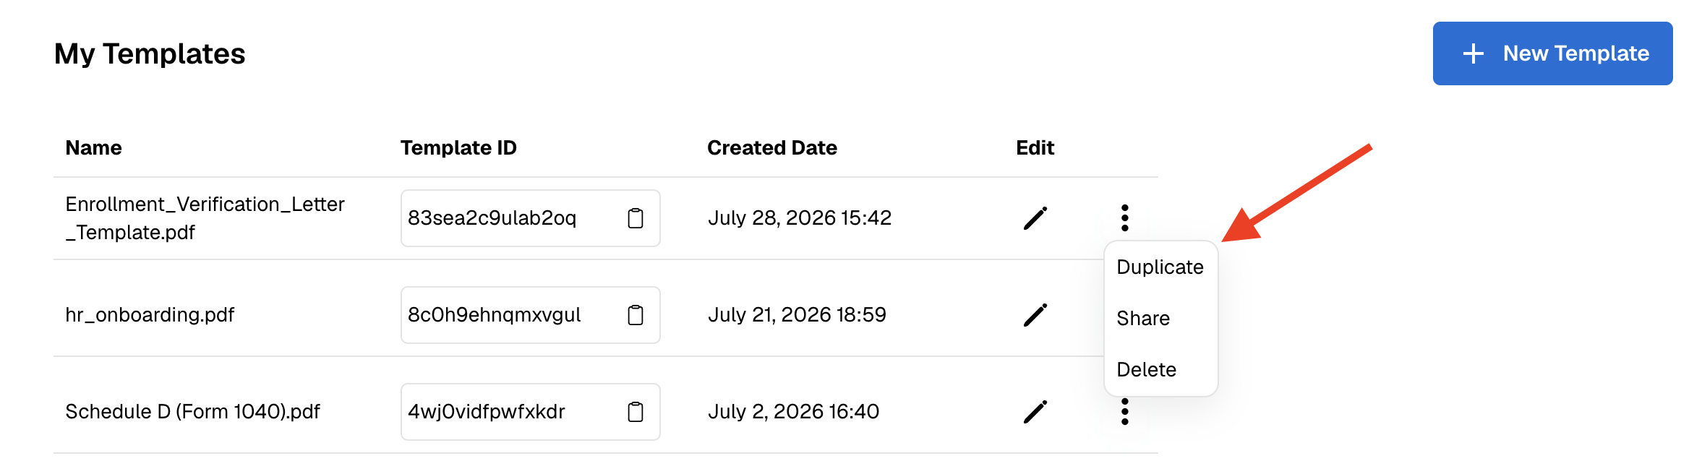Select the 83sea2c9ulab2oq template ID field
The width and height of the screenshot is (1702, 461).
(530, 218)
